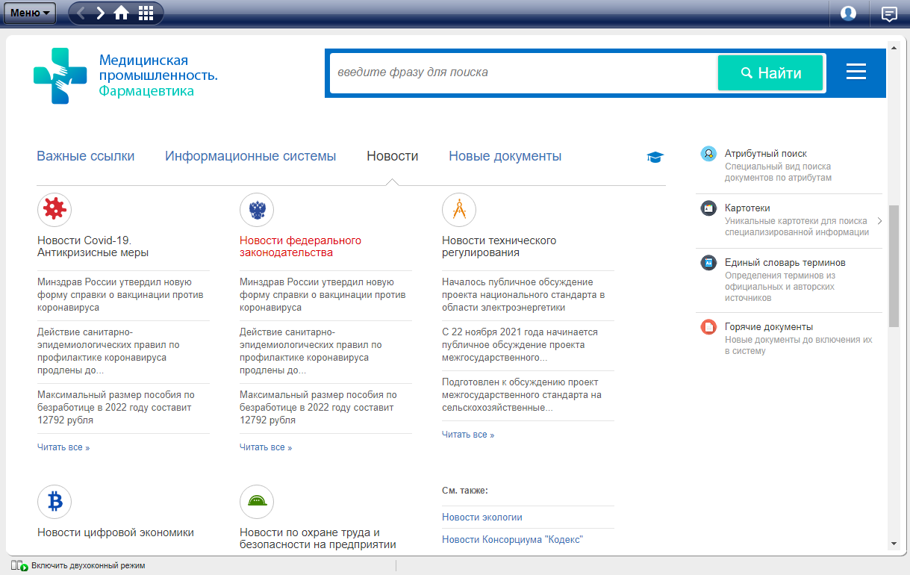Open Новости федерального законодательства heading
Screen dimensions: 910x575
(301, 246)
